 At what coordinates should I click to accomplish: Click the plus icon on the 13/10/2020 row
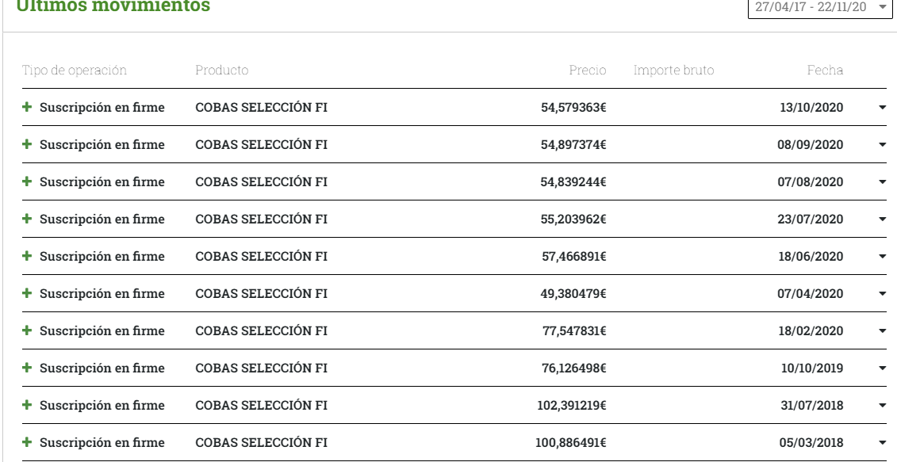(27, 107)
